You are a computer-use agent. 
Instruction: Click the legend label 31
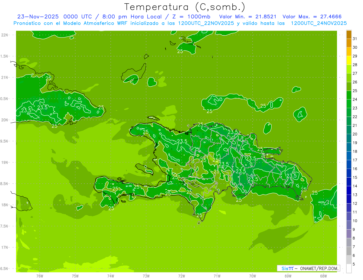coord(355,39)
